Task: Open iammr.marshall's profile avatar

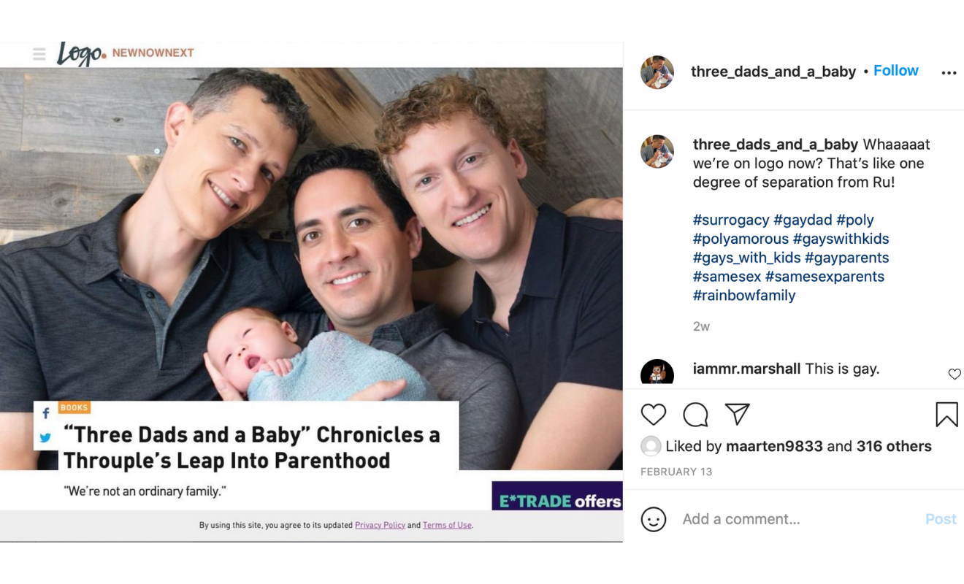Action: [x=657, y=372]
